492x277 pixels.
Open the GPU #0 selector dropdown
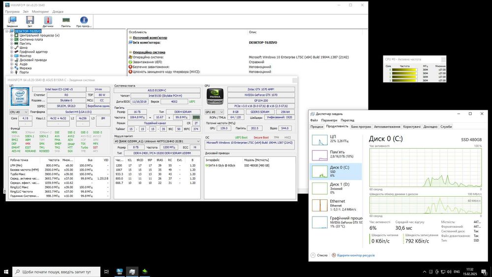(215, 112)
